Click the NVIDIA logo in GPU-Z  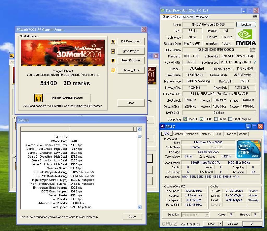pyautogui.click(x=246, y=37)
